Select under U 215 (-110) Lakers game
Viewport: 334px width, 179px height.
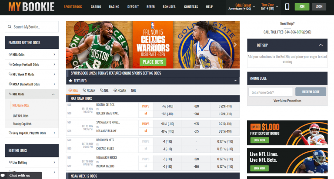225,131
